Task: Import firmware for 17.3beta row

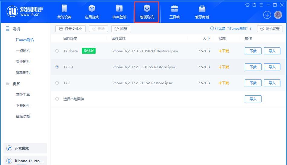Action: pyautogui.click(x=272, y=51)
